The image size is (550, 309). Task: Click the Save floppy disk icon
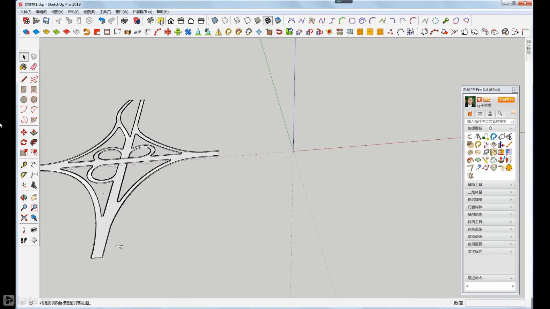46,21
